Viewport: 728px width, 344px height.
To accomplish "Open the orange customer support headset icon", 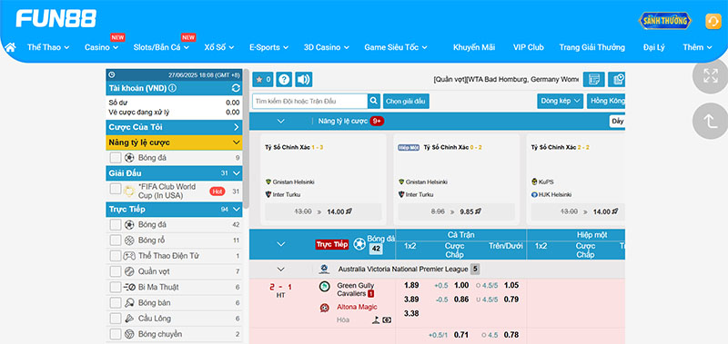I will click(x=713, y=21).
